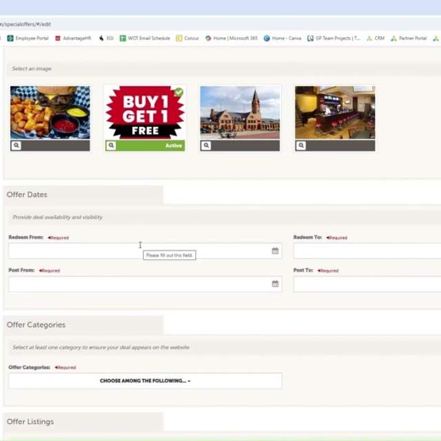Image resolution: width=441 pixels, height=441 pixels.
Task: Click the browser address bar URL
Action: pyautogui.click(x=25, y=24)
